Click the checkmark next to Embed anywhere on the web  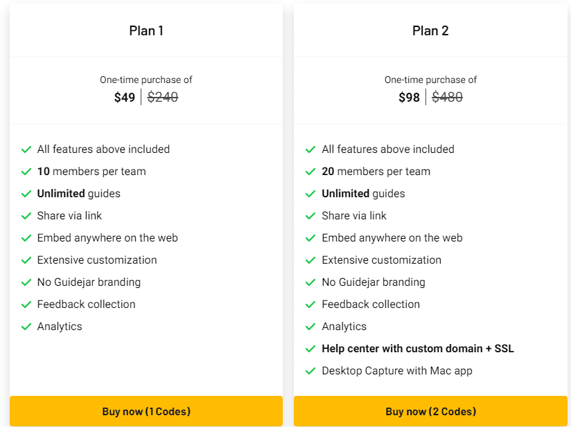(26, 237)
